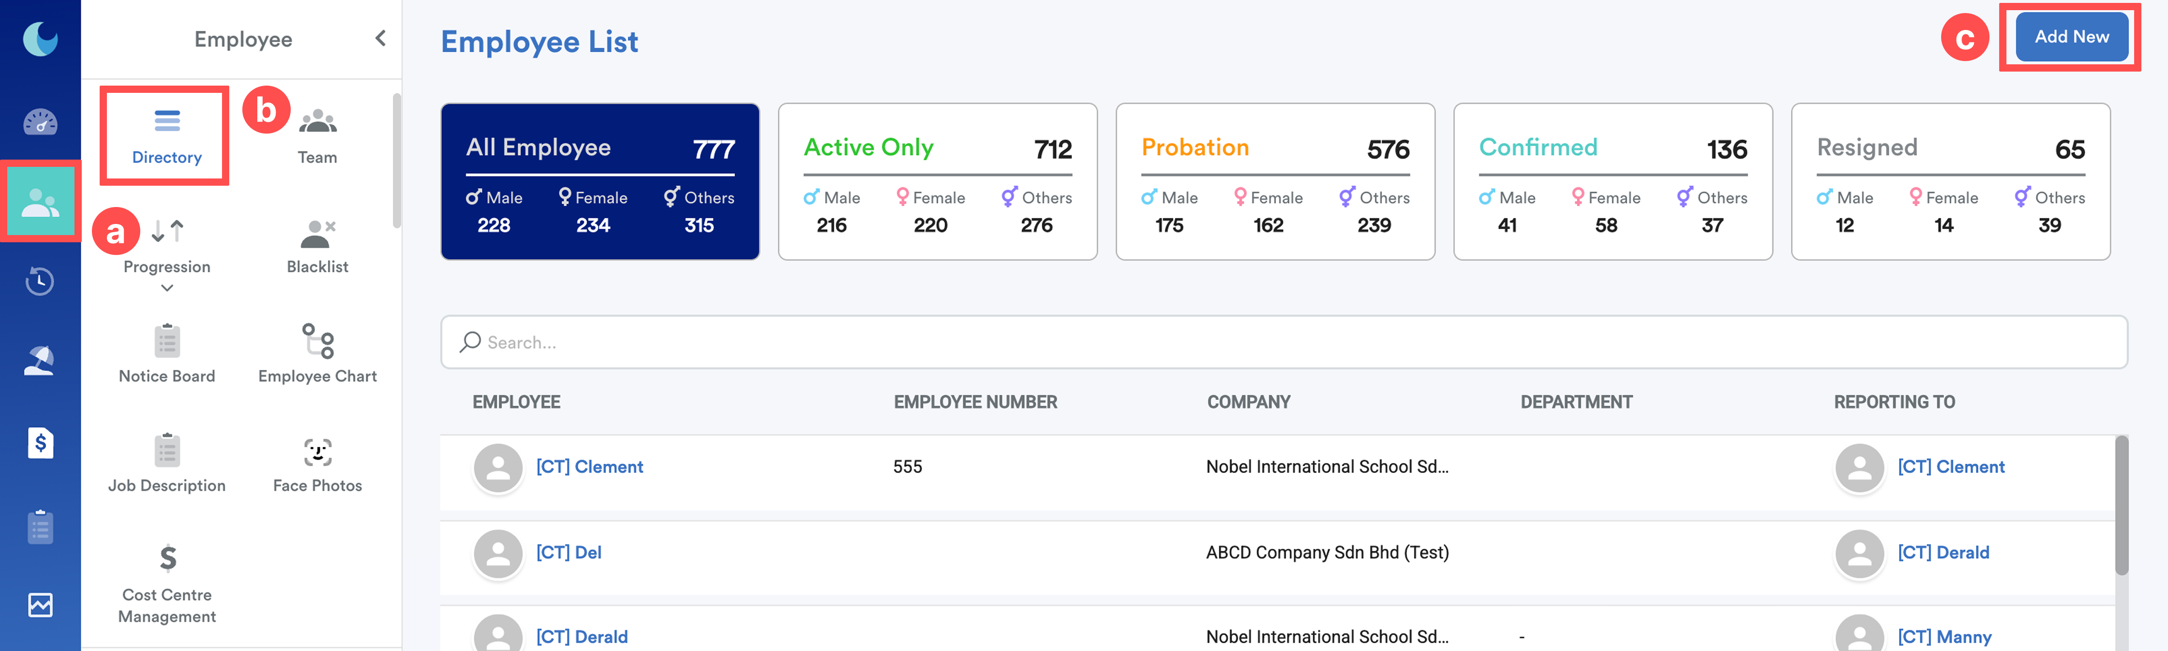Open the chart image icon in sidebar
The height and width of the screenshot is (651, 2168).
(40, 605)
